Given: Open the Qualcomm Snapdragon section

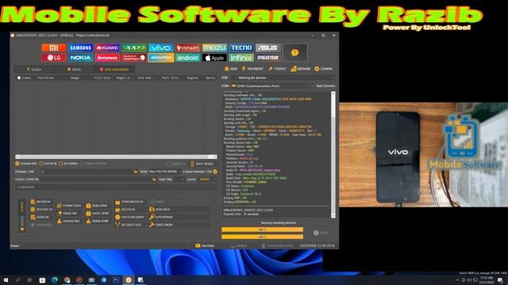Looking at the screenshot, I should pyautogui.click(x=134, y=58).
